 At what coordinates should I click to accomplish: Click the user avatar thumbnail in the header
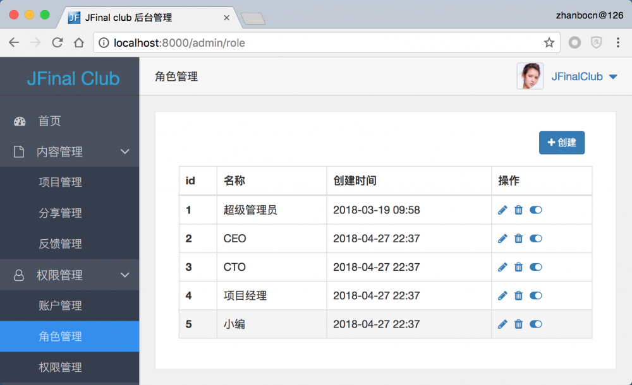click(530, 76)
